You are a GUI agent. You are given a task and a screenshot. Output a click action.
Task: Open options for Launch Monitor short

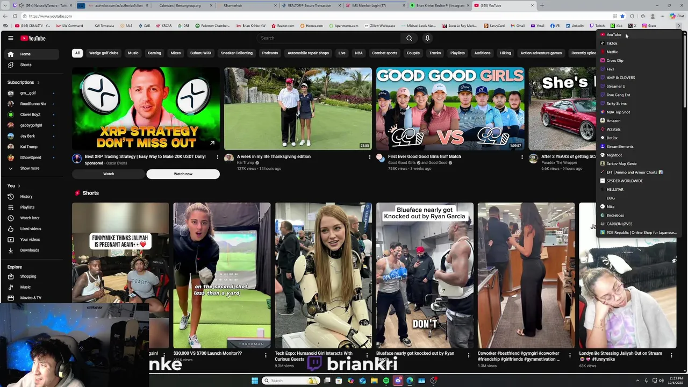pos(266,355)
